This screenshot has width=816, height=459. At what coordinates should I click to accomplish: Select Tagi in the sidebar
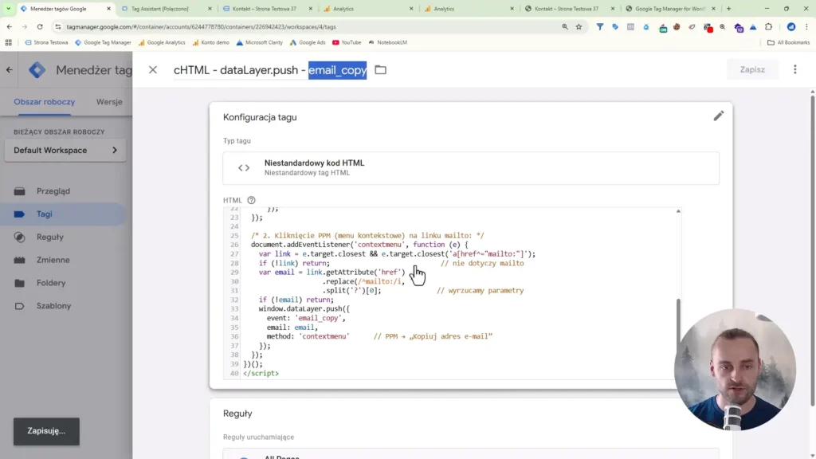(62, 214)
